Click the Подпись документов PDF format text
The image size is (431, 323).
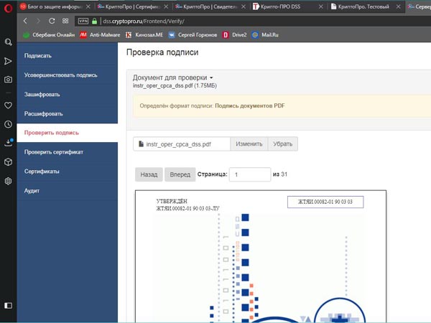(x=250, y=106)
